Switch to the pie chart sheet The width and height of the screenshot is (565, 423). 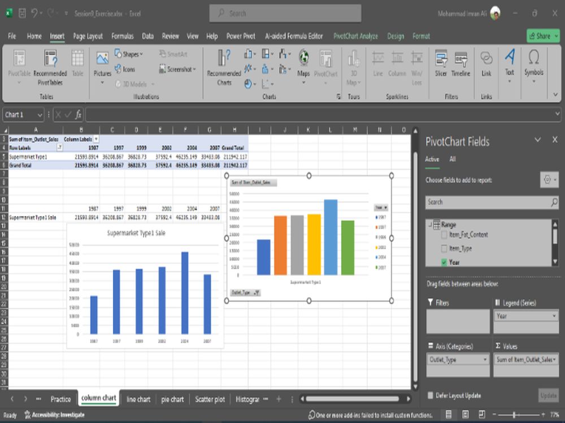[172, 399]
